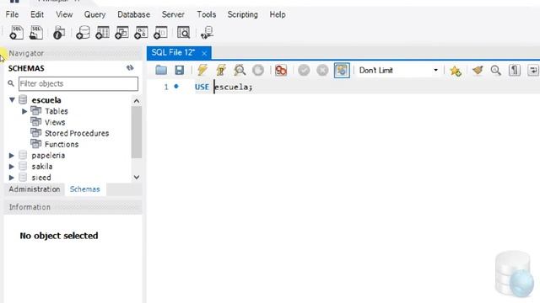Save statement as snippet star icon

pyautogui.click(x=455, y=71)
